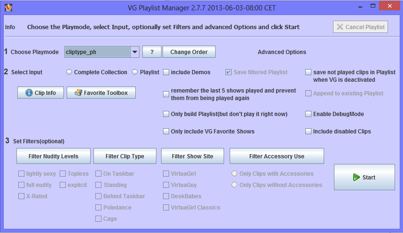The image size is (403, 233).
Task: Click the cliptype_ph combo box field
Action: (x=97, y=52)
